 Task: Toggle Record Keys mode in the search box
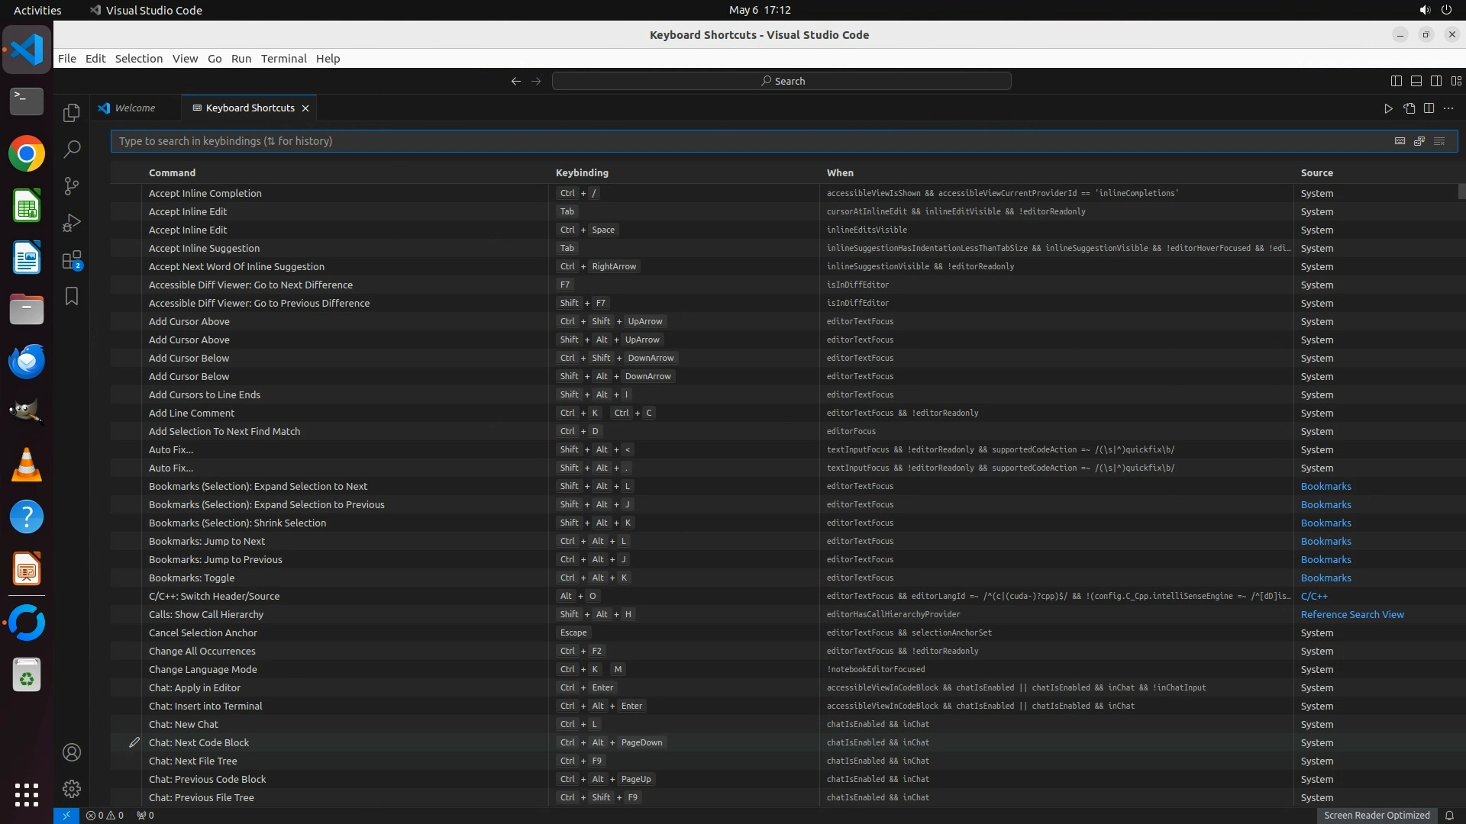(1400, 141)
